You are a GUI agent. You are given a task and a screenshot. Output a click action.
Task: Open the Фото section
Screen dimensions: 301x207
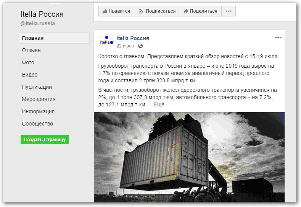pyautogui.click(x=28, y=62)
